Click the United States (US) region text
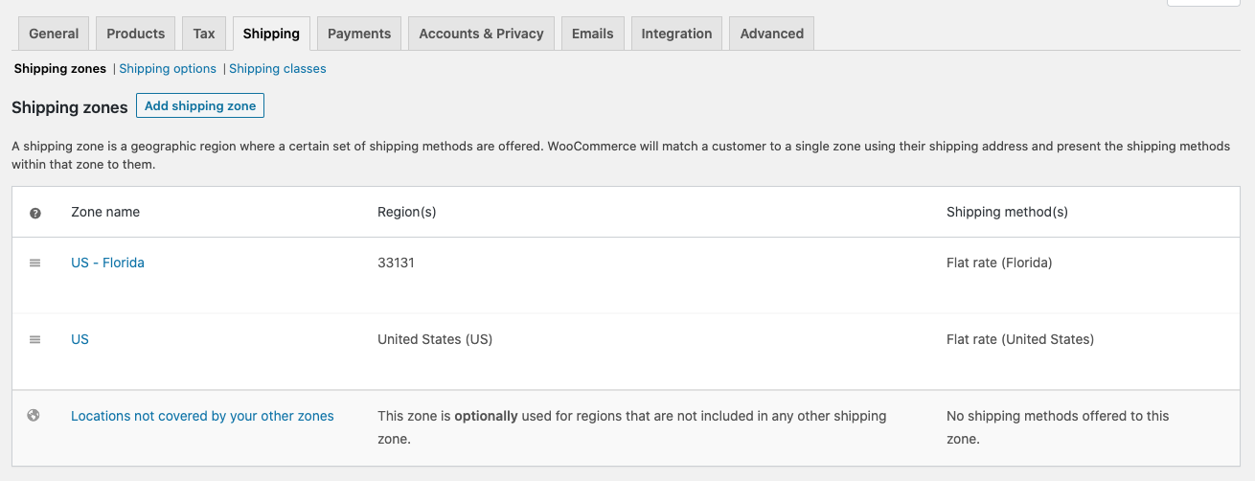This screenshot has width=1255, height=481. [x=435, y=339]
